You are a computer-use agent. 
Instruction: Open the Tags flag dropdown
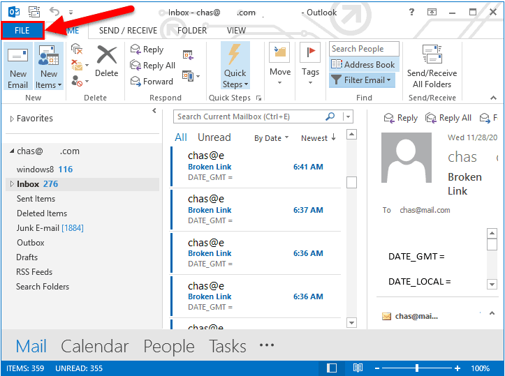point(310,64)
